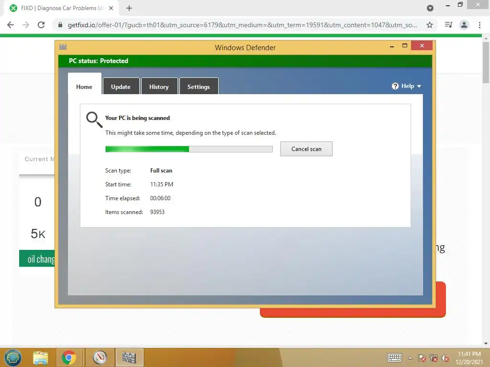The width and height of the screenshot is (490, 367).
Task: Select the FIXD Diagnose Car Problems tab
Action: point(62,8)
